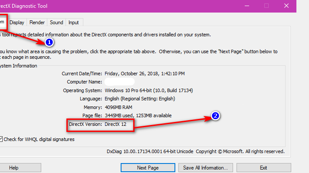Click the DxDiag 10.00.17134.0001 version text
This screenshot has height=173, width=309.
(x=150, y=152)
